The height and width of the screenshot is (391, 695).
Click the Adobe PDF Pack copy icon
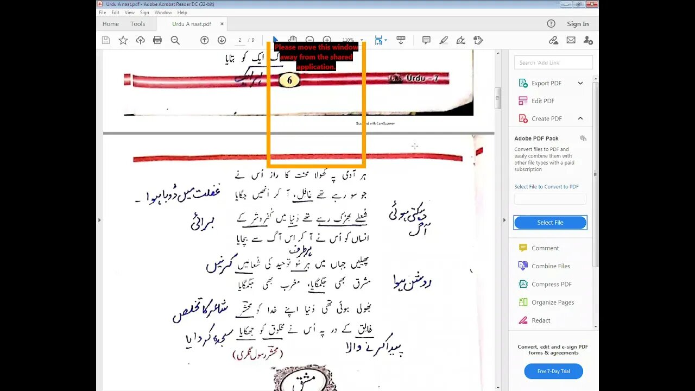tap(583, 138)
